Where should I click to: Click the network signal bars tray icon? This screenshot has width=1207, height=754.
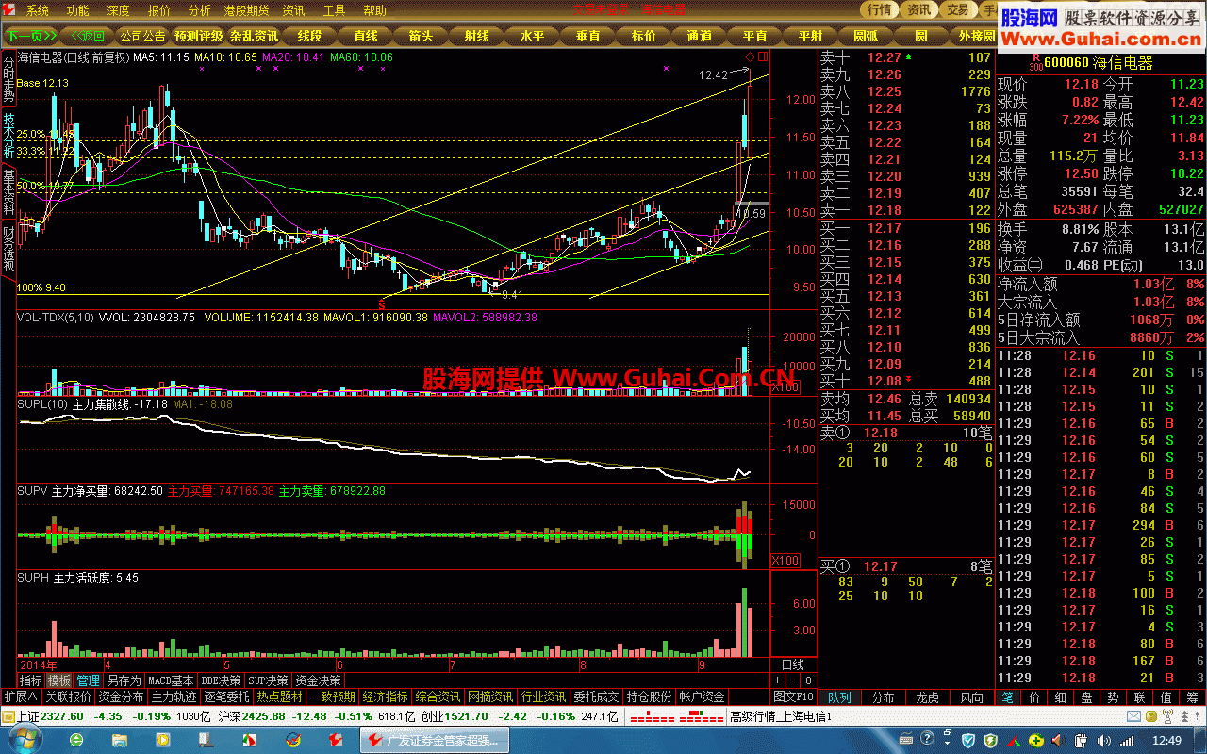click(x=1129, y=740)
